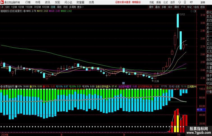
Task: Expand the 更多 period options
Action: (80, 7)
